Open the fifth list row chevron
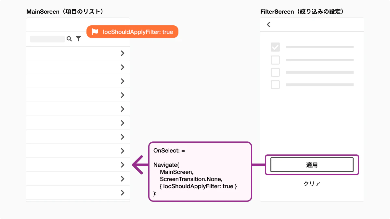 click(123, 109)
